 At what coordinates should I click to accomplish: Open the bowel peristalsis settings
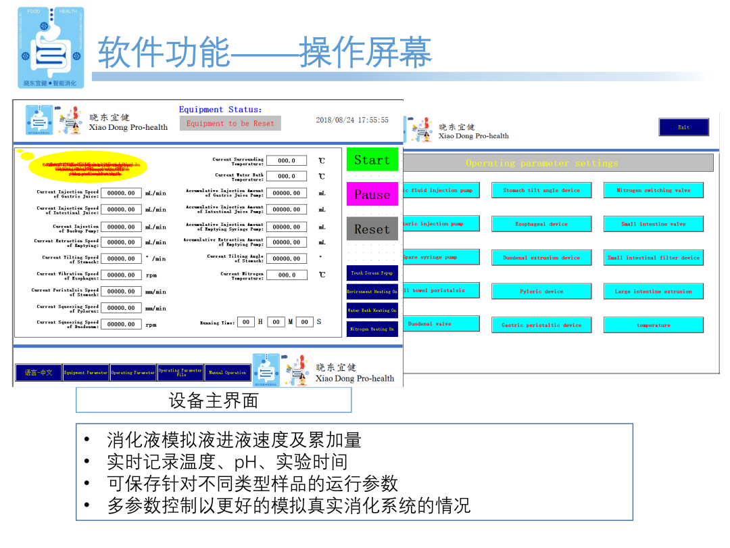[441, 290]
